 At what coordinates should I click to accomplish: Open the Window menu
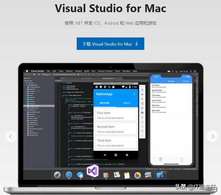[126, 71]
